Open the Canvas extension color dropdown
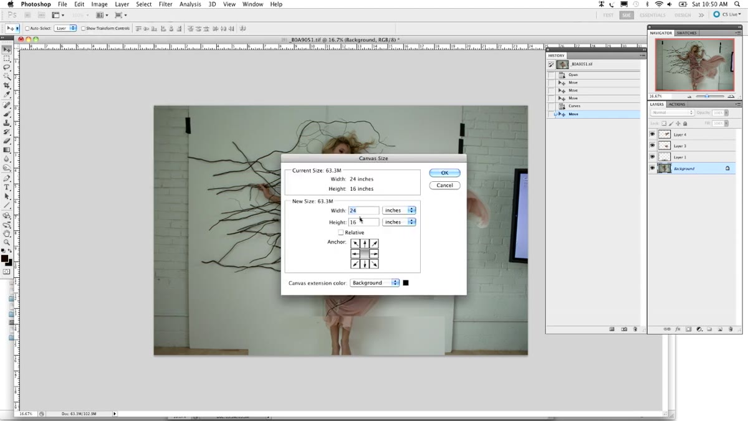The height and width of the screenshot is (421, 748). [375, 283]
